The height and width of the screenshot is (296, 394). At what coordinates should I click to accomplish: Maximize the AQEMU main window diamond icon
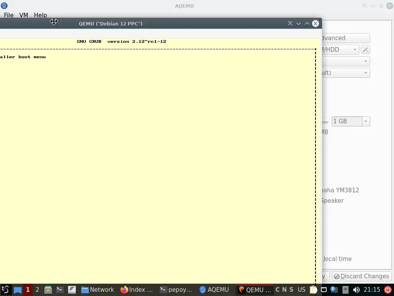tap(381, 6)
